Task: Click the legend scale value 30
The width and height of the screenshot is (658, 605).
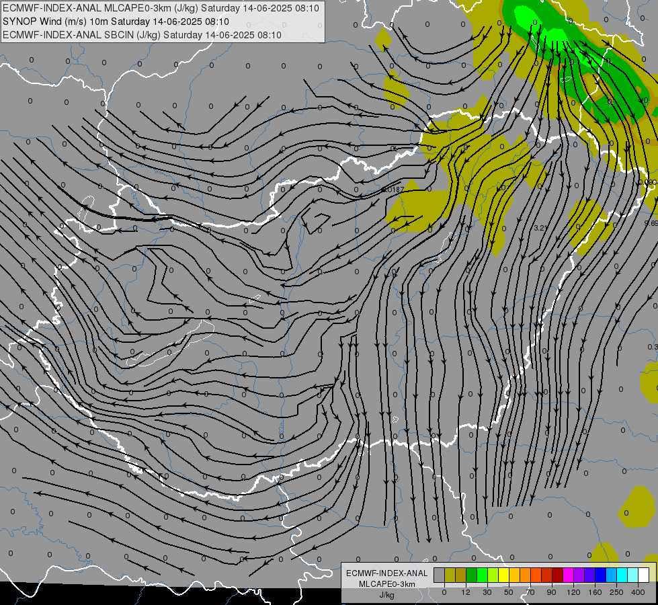Action: 487,592
